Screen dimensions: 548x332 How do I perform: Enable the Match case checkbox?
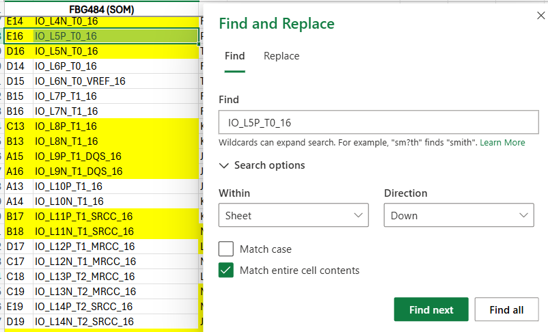[x=226, y=249]
